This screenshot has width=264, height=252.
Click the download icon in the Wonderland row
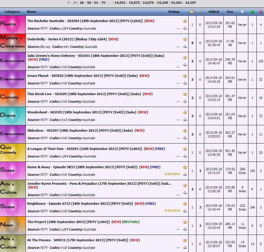[x=185, y=120]
